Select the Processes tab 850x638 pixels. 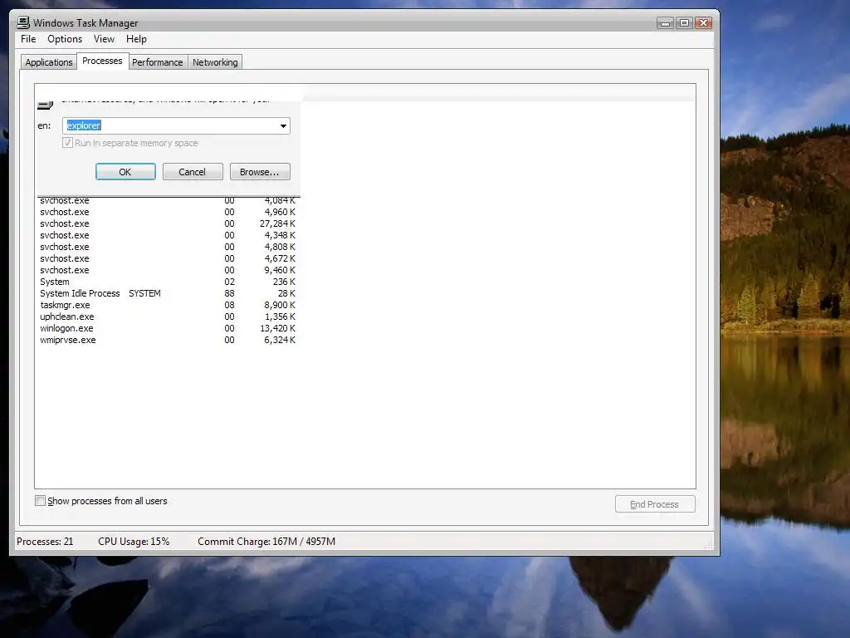click(102, 61)
